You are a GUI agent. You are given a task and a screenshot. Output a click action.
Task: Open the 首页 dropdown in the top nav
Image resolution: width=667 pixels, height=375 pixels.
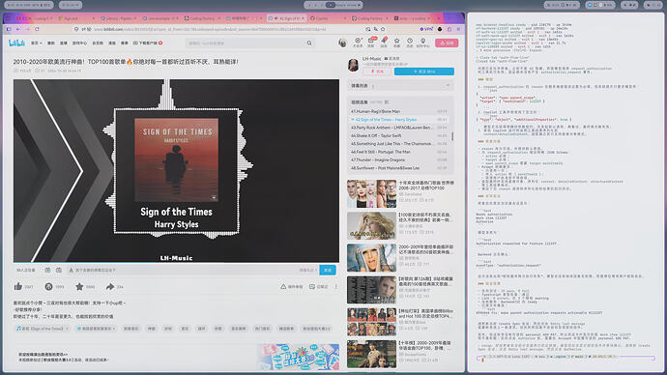(36, 43)
